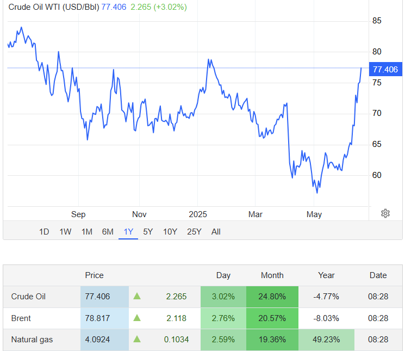
Task: Click the green +3.02% in chart header
Action: tap(170, 7)
